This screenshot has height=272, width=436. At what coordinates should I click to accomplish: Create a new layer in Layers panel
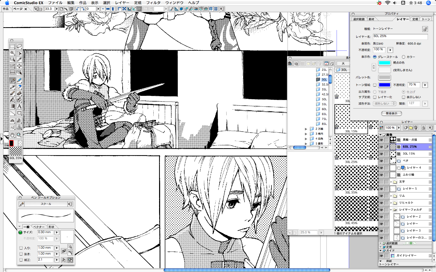pos(406,128)
